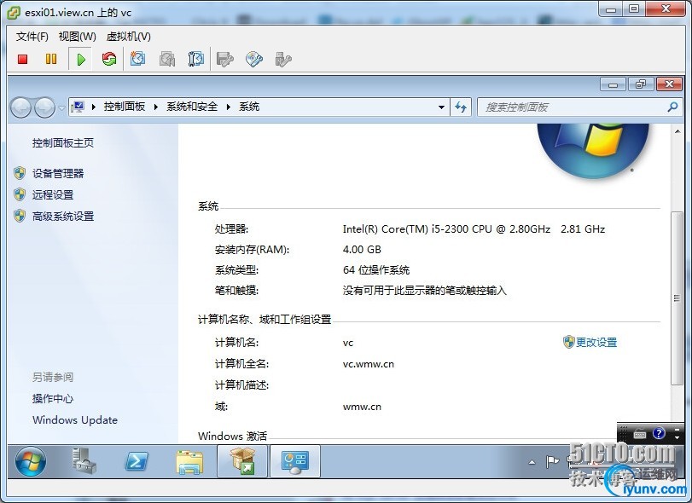This screenshot has height=503, width=692.
Task: Click the CD/DVD device connection icon
Action: 254,59
